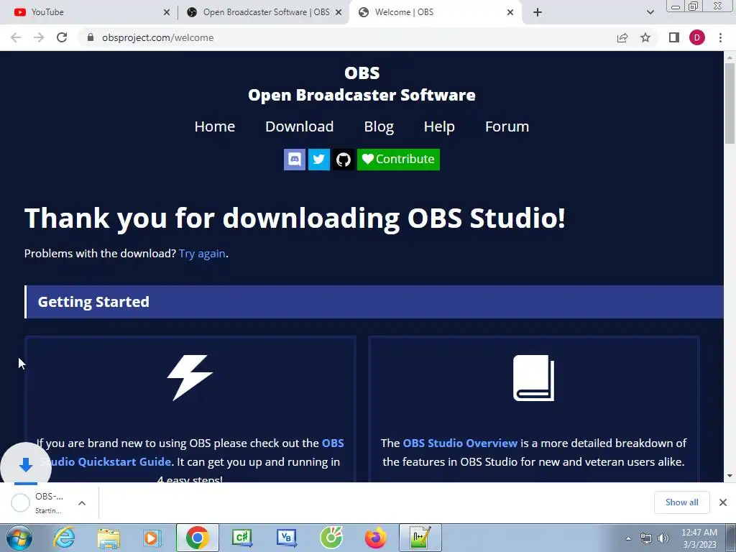The image size is (736, 552).
Task: Open the VB taskbar application
Action: (286, 538)
